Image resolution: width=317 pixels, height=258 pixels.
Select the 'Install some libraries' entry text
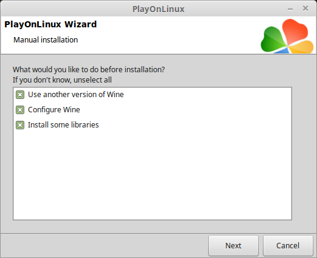click(x=63, y=125)
